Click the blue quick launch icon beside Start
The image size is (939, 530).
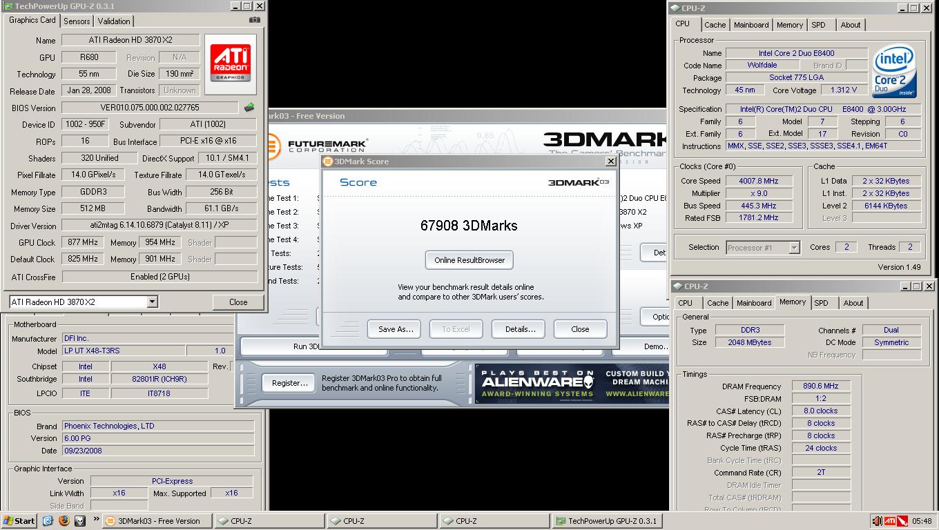48,521
